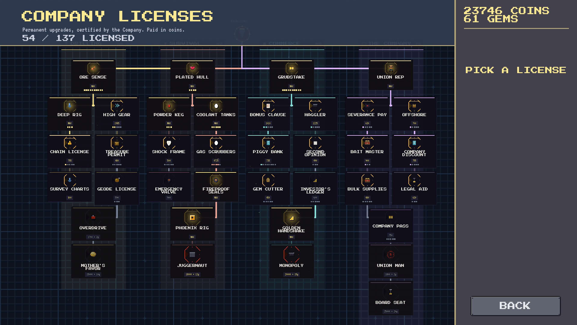Pick the Juggernaut red-bordered icon
The height and width of the screenshot is (325, 577).
point(192,255)
